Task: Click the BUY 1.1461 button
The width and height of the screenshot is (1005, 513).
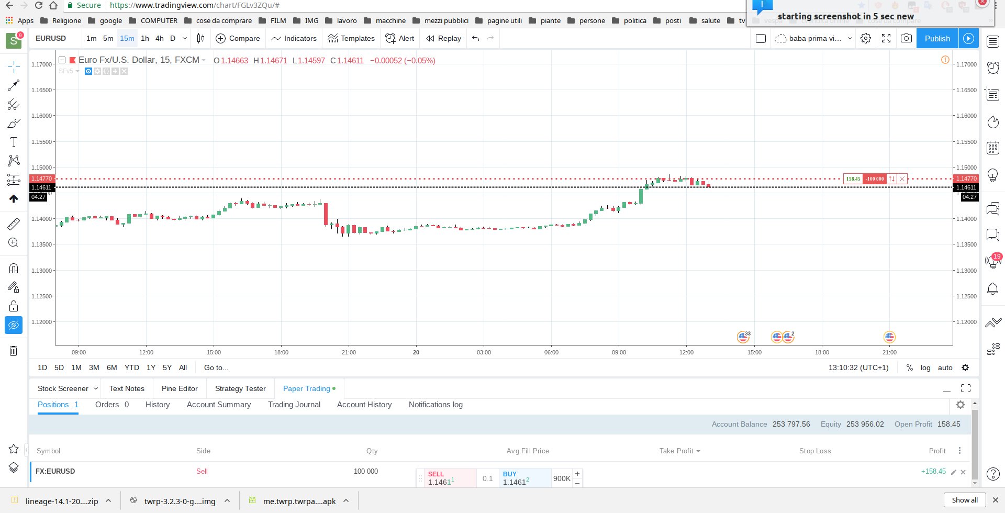Action: tap(525, 478)
